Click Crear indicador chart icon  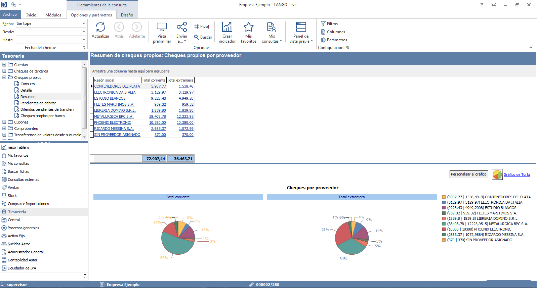coord(227,27)
